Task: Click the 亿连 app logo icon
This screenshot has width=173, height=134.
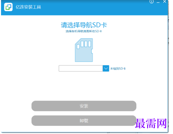Action: [8, 7]
